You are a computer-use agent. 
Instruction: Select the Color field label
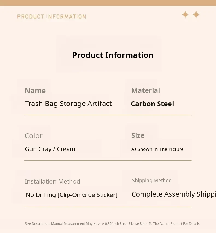click(33, 136)
